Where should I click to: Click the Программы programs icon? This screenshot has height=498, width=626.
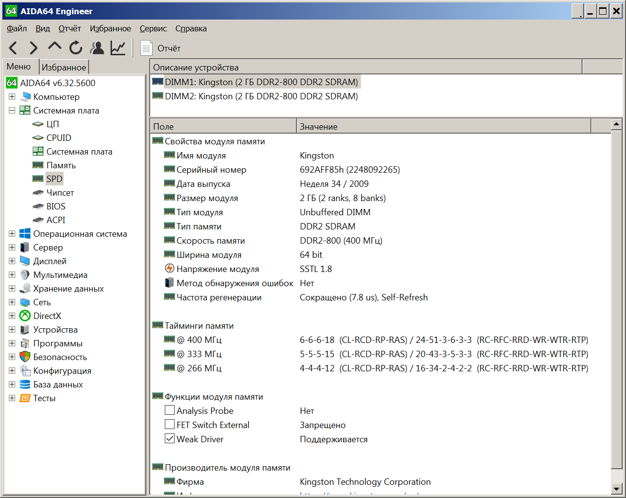25,343
